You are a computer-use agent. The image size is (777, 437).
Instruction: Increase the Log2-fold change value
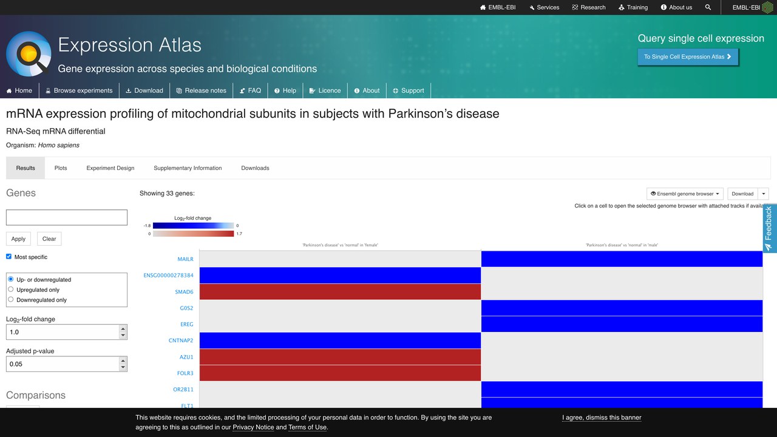point(123,328)
